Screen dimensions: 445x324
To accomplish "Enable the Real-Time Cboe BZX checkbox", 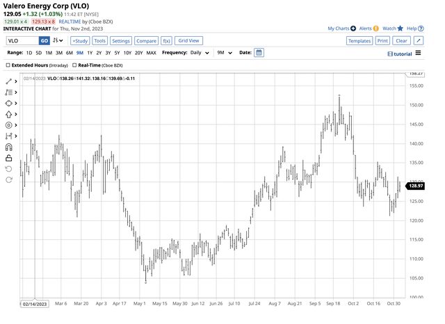I will tap(74, 65).
